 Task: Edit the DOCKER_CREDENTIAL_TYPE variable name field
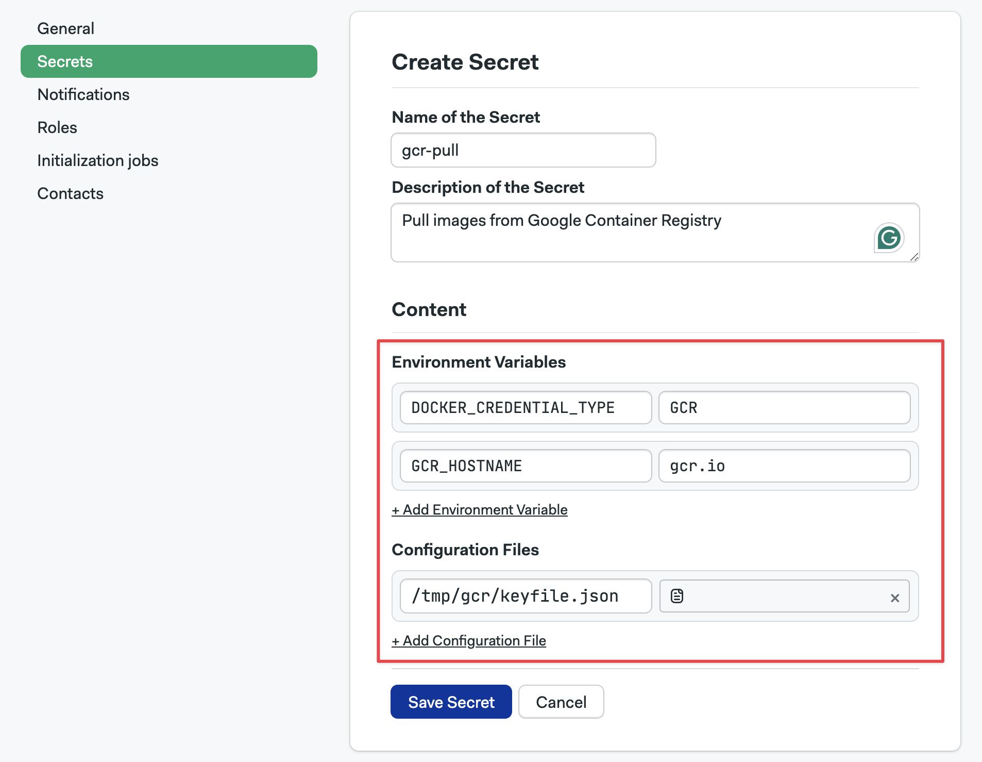526,408
